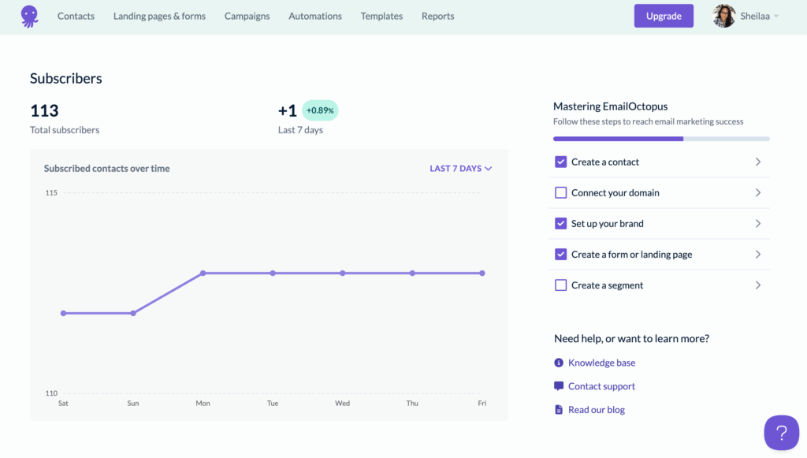The image size is (807, 458).
Task: Click the Sheilaa profile avatar picture
Action: pyautogui.click(x=723, y=16)
